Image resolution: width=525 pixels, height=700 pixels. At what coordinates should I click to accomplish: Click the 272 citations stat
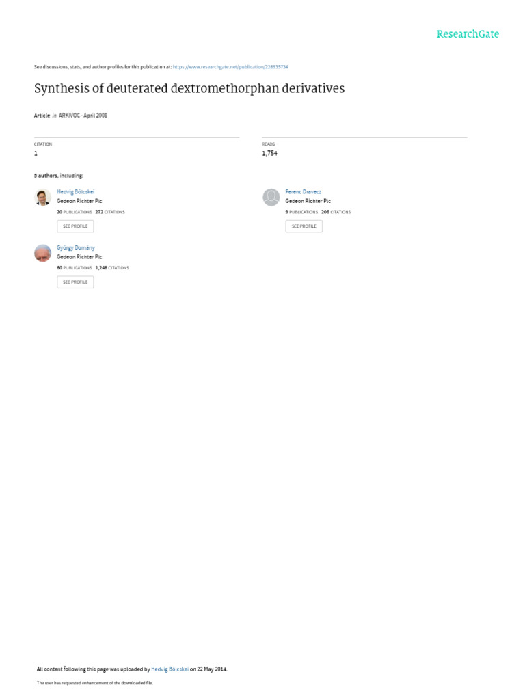tap(110, 212)
